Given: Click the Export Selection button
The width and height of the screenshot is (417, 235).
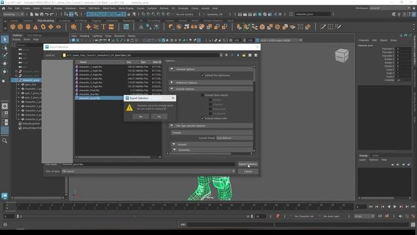Looking at the screenshot, I should (248, 164).
